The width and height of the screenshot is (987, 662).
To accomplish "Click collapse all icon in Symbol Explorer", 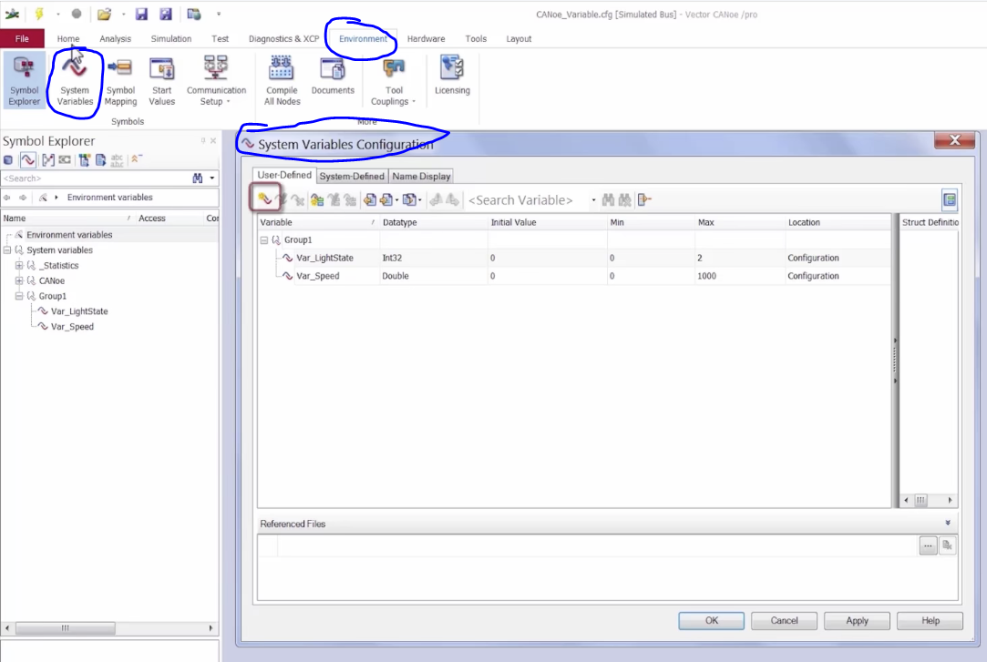I will 136,159.
